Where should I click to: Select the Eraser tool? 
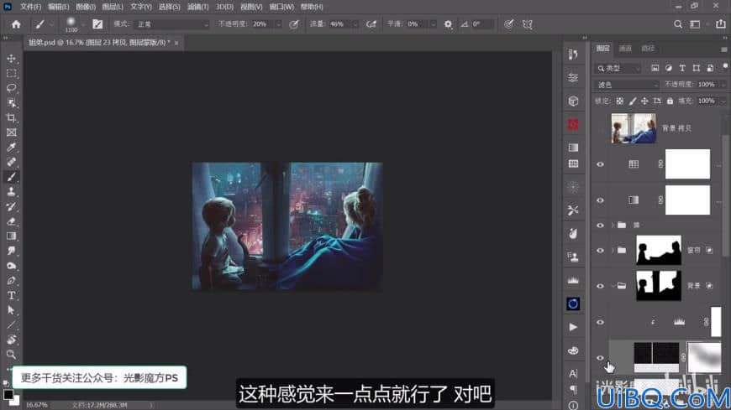pos(11,221)
